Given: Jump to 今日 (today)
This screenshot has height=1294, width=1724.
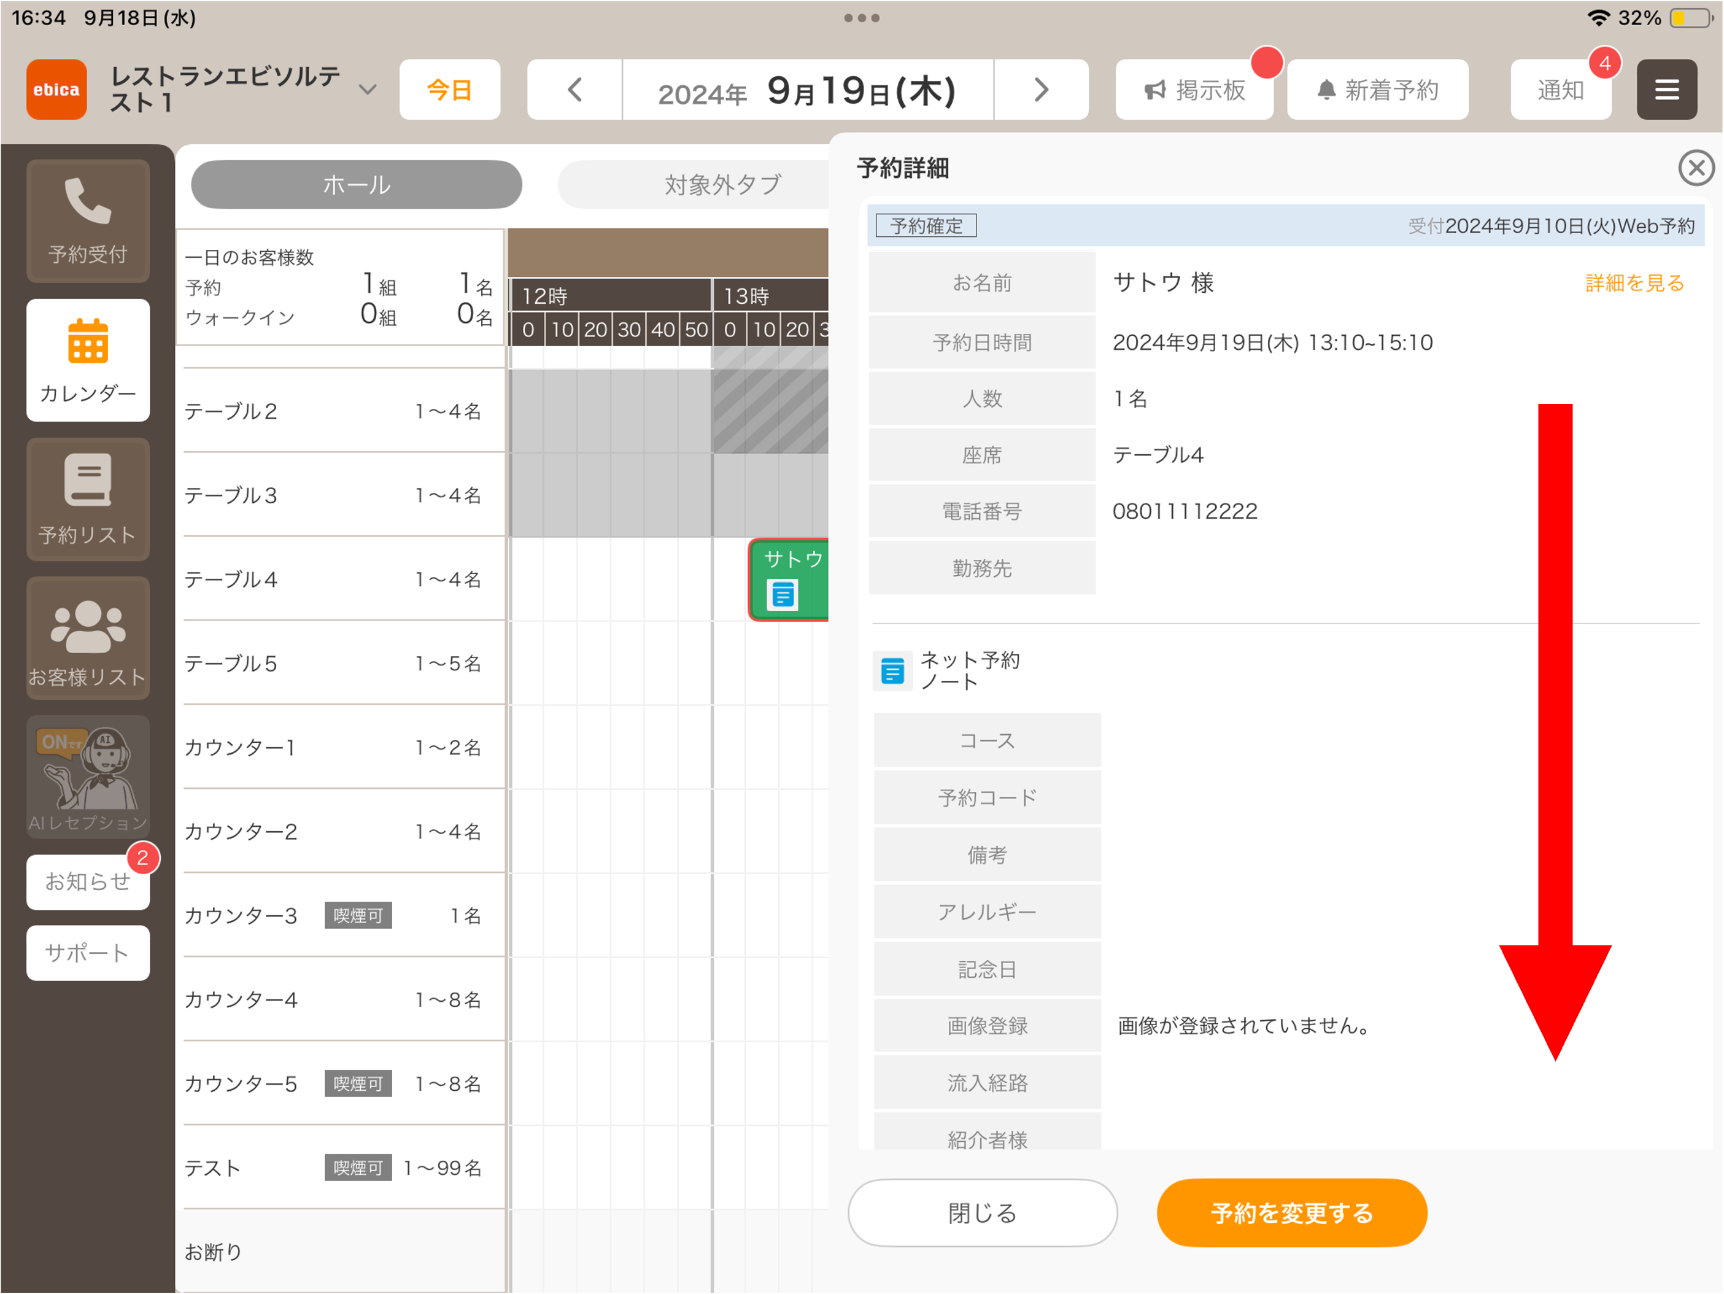Looking at the screenshot, I should [x=450, y=90].
